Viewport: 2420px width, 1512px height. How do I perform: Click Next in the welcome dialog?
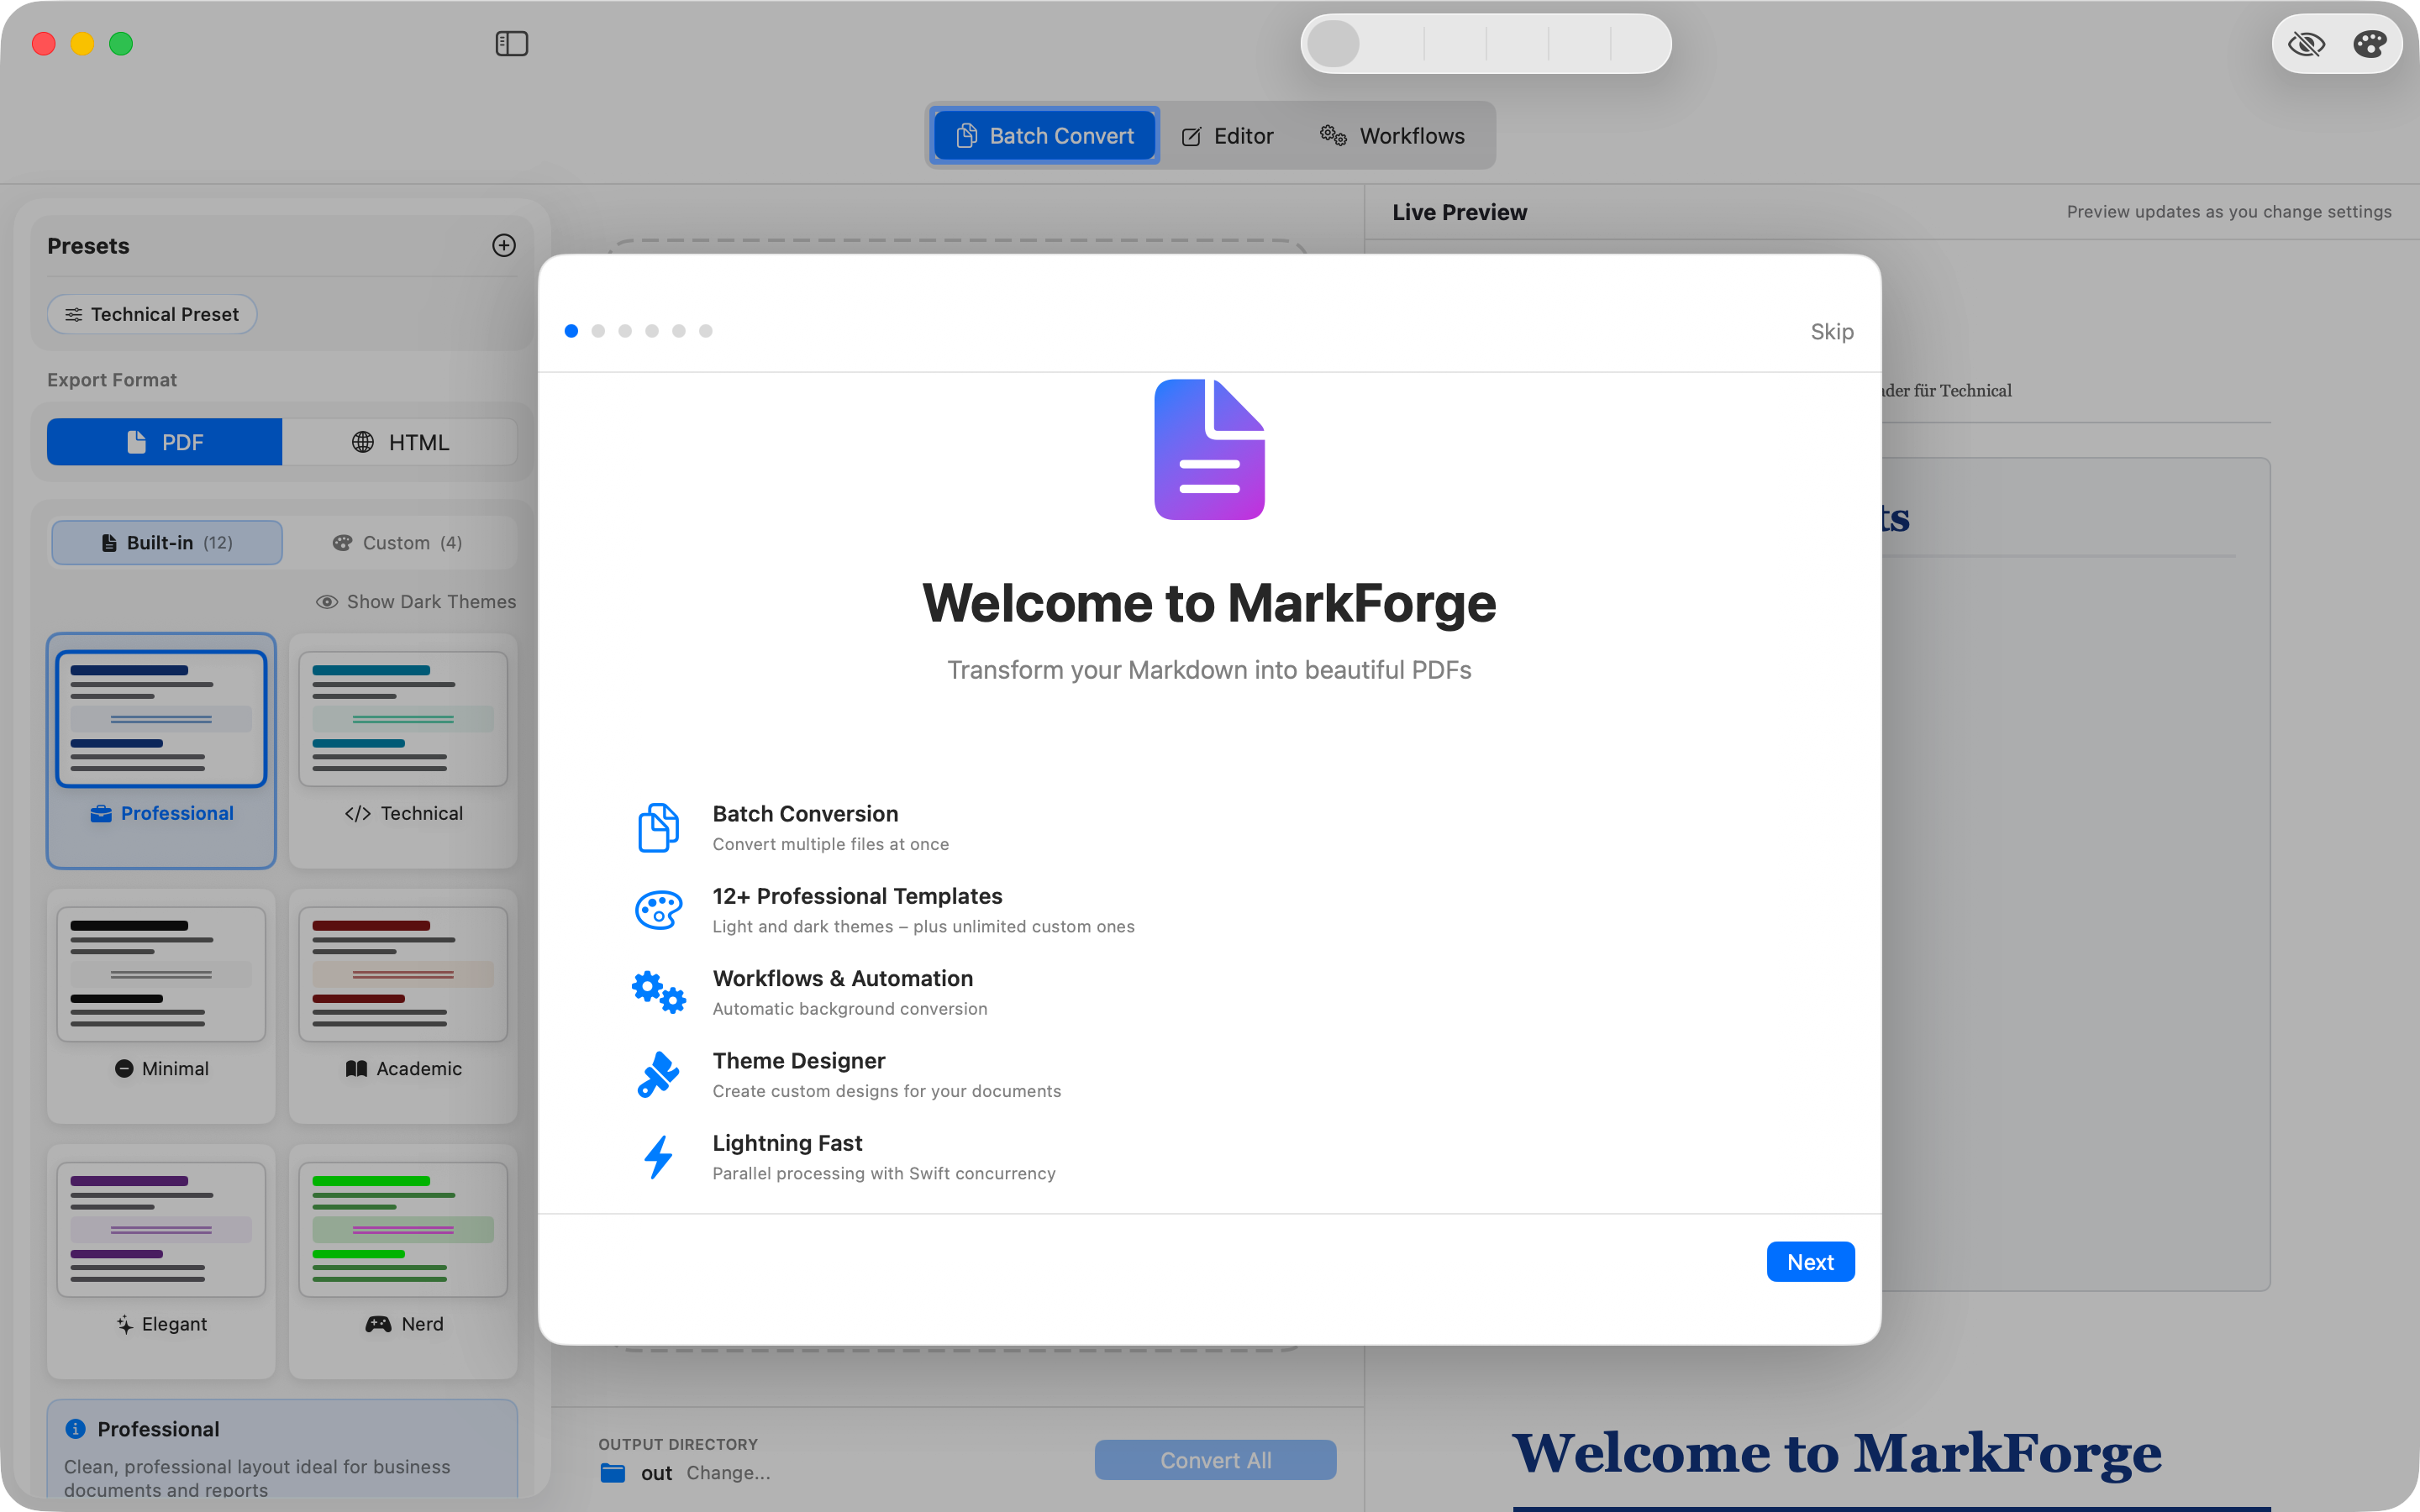click(x=1810, y=1262)
